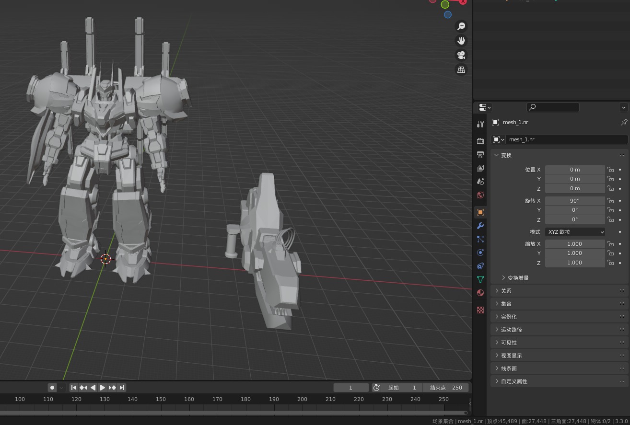Open the Material properties sphere tab

tap(480, 293)
